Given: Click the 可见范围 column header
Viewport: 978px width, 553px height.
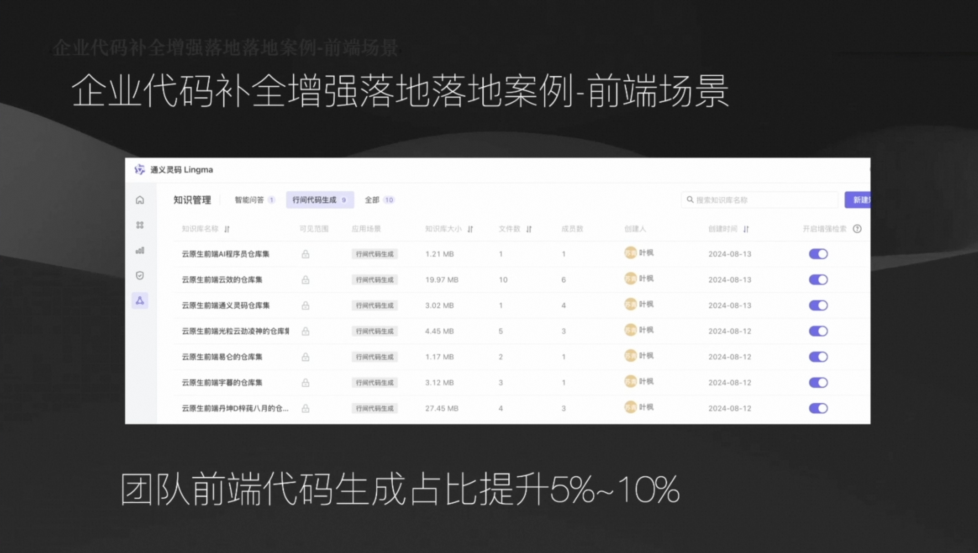Looking at the screenshot, I should [314, 229].
